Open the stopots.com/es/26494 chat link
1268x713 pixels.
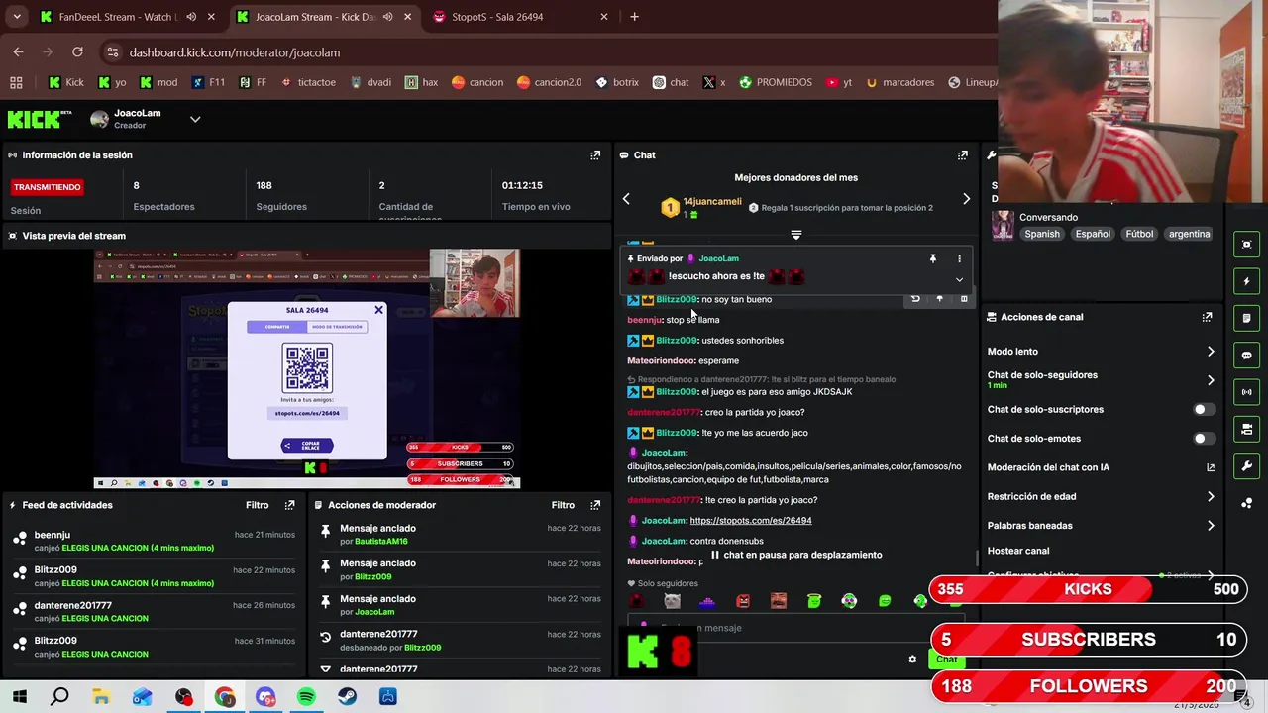coord(750,521)
